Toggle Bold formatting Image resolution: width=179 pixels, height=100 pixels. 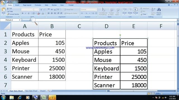(23, 13)
